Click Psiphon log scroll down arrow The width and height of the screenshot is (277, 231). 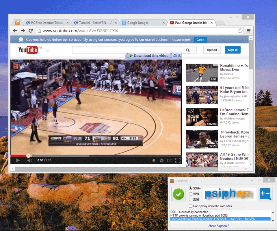[273, 220]
